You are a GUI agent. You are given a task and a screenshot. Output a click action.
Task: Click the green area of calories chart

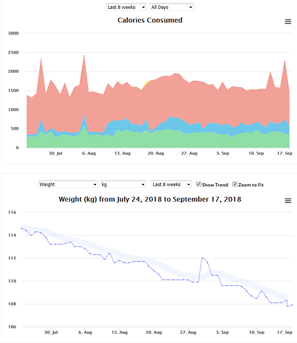pyautogui.click(x=158, y=139)
